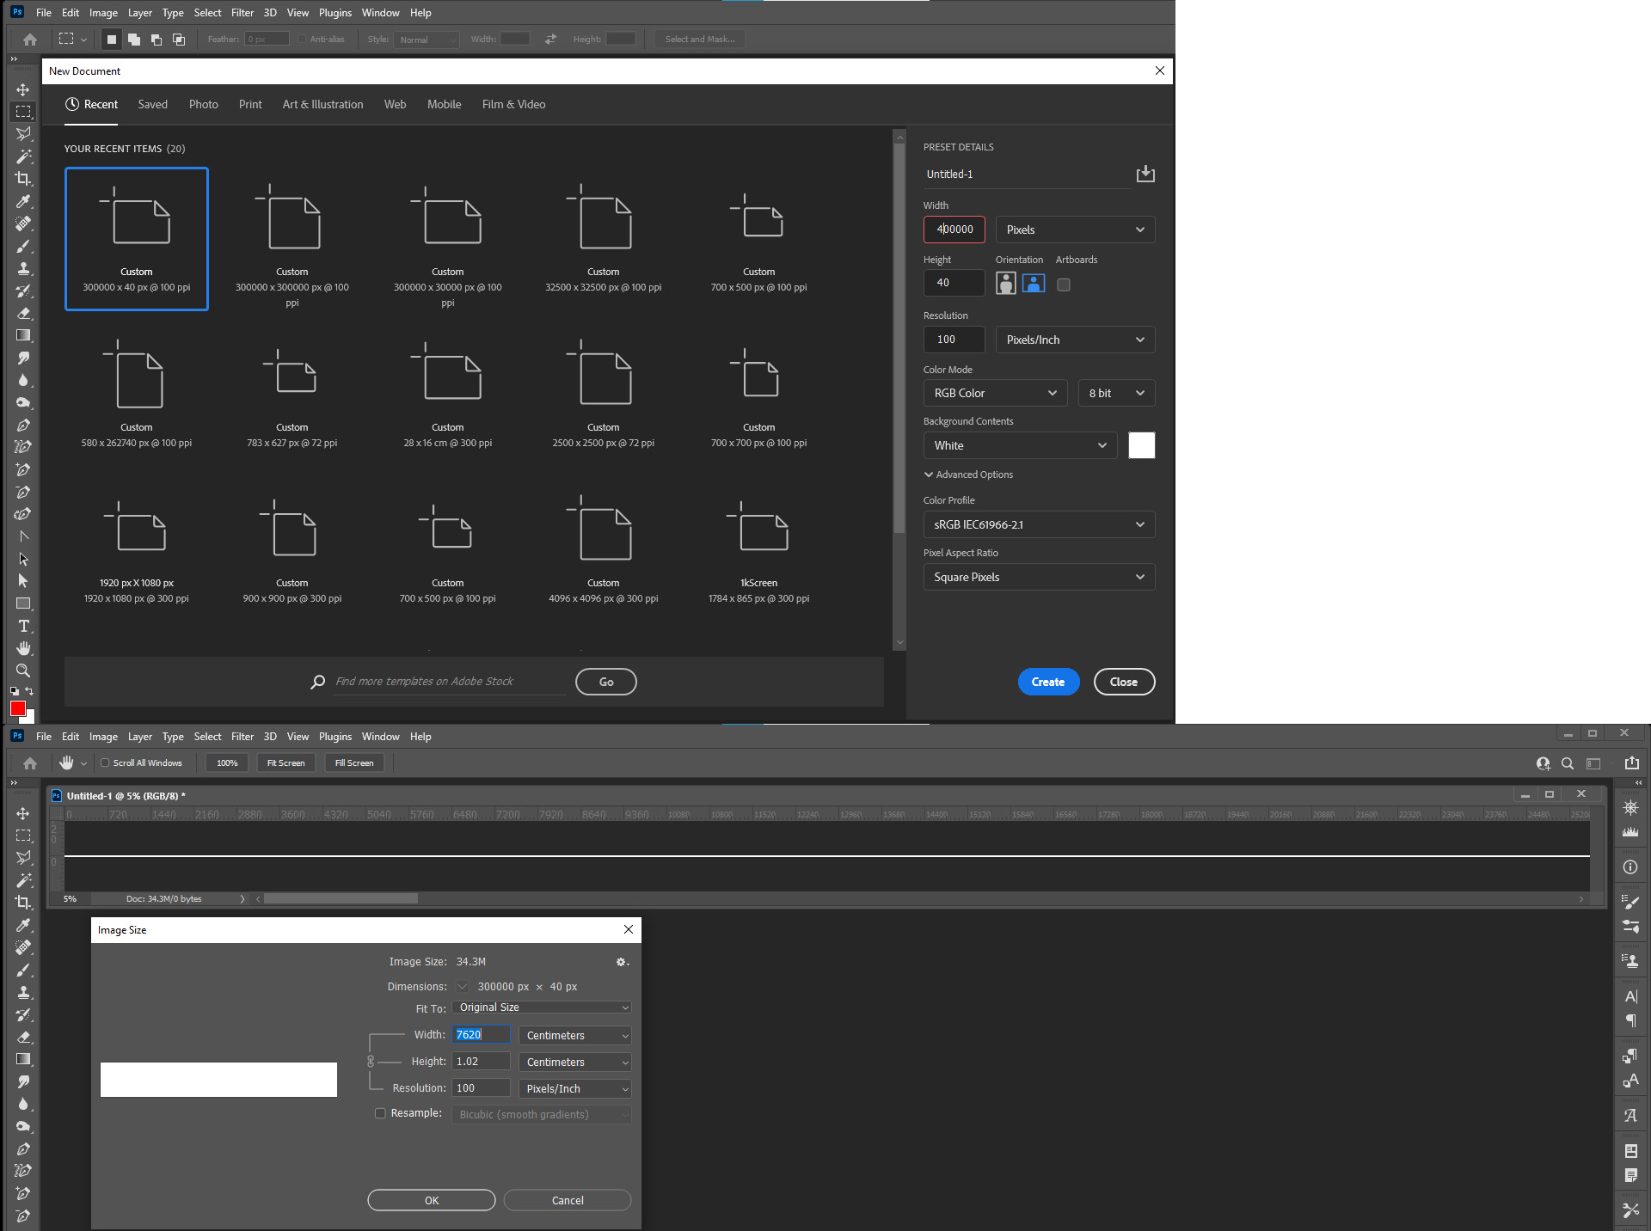This screenshot has height=1231, width=1651.
Task: Open the Color Mode dropdown
Action: coord(994,393)
